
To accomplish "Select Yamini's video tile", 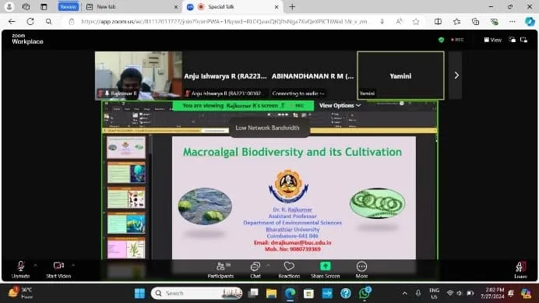I will [x=401, y=76].
